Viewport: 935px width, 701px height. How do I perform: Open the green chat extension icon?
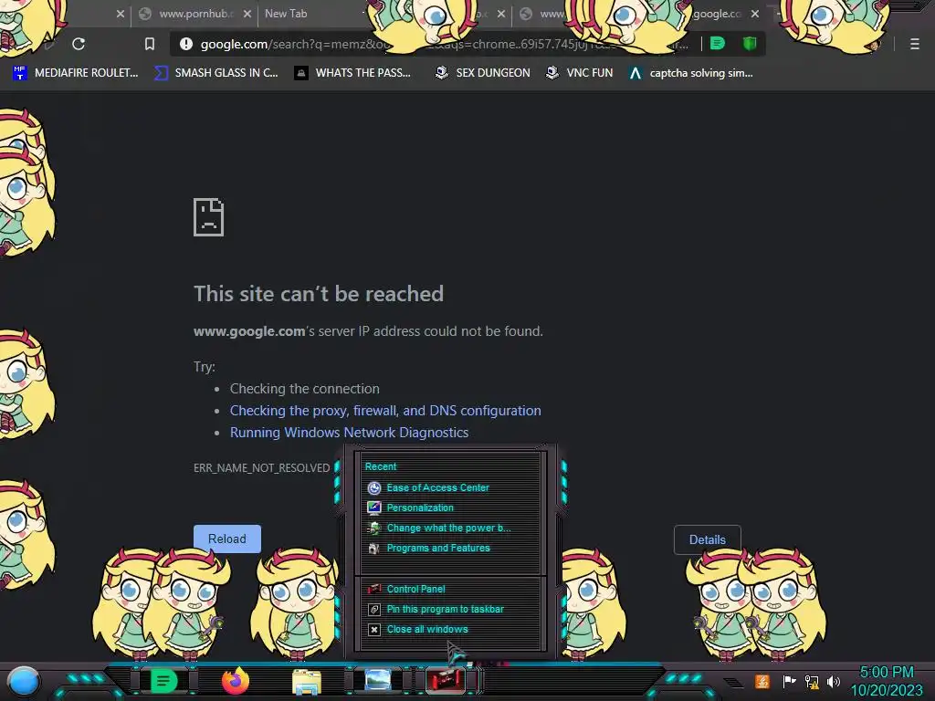click(718, 43)
